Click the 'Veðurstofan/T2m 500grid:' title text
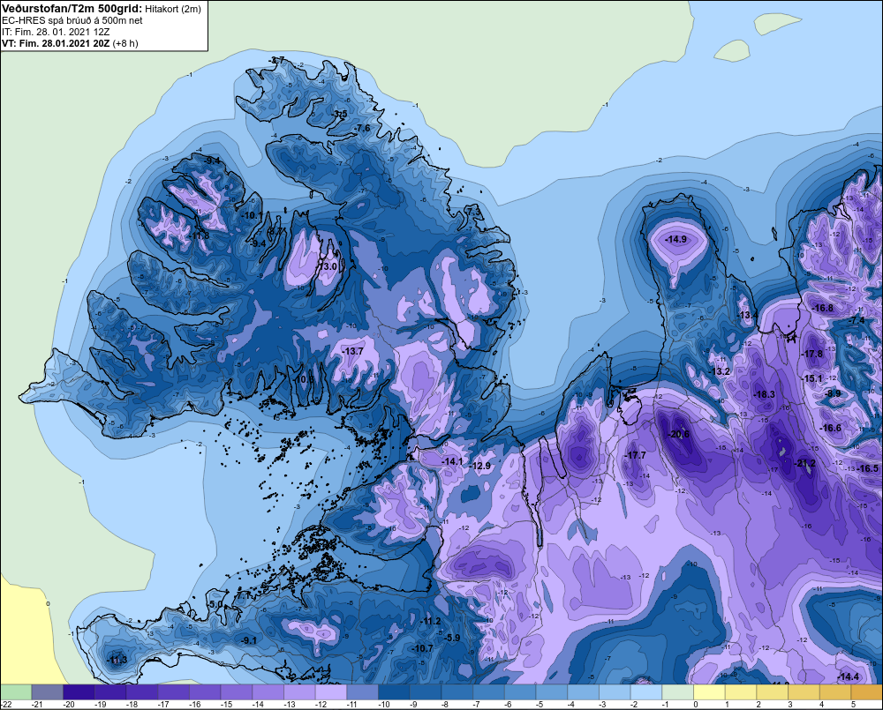The height and width of the screenshot is (710, 883). [x=72, y=9]
